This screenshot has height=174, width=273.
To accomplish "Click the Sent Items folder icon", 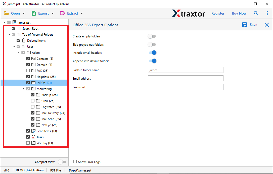I will (x=33, y=131).
